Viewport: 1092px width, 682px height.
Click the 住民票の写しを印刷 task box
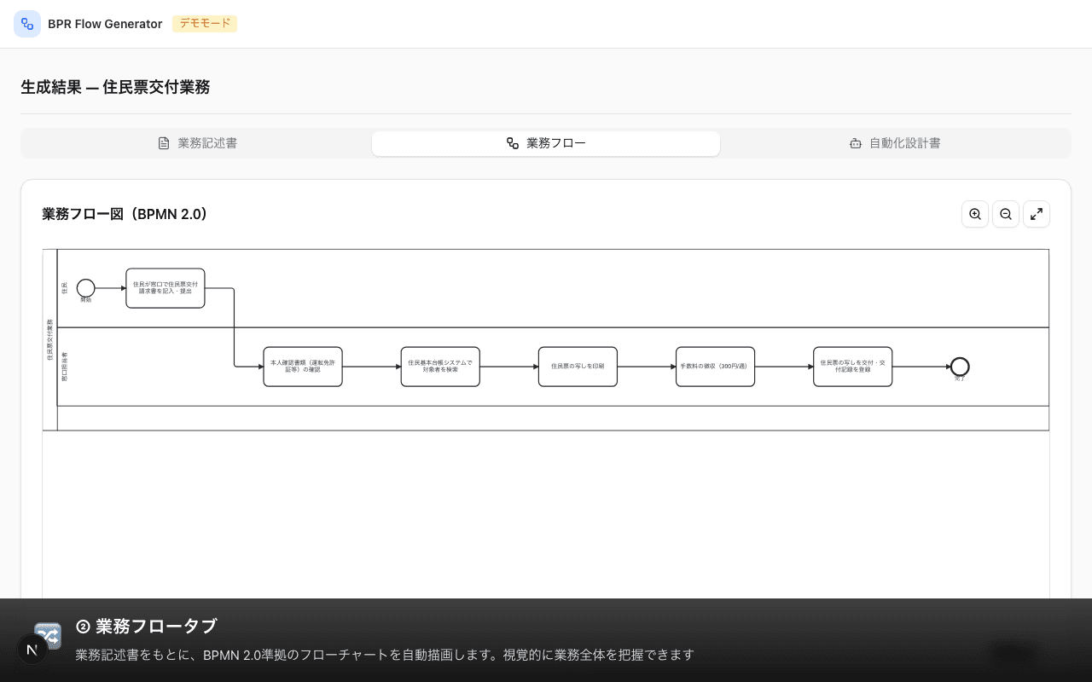pos(578,367)
